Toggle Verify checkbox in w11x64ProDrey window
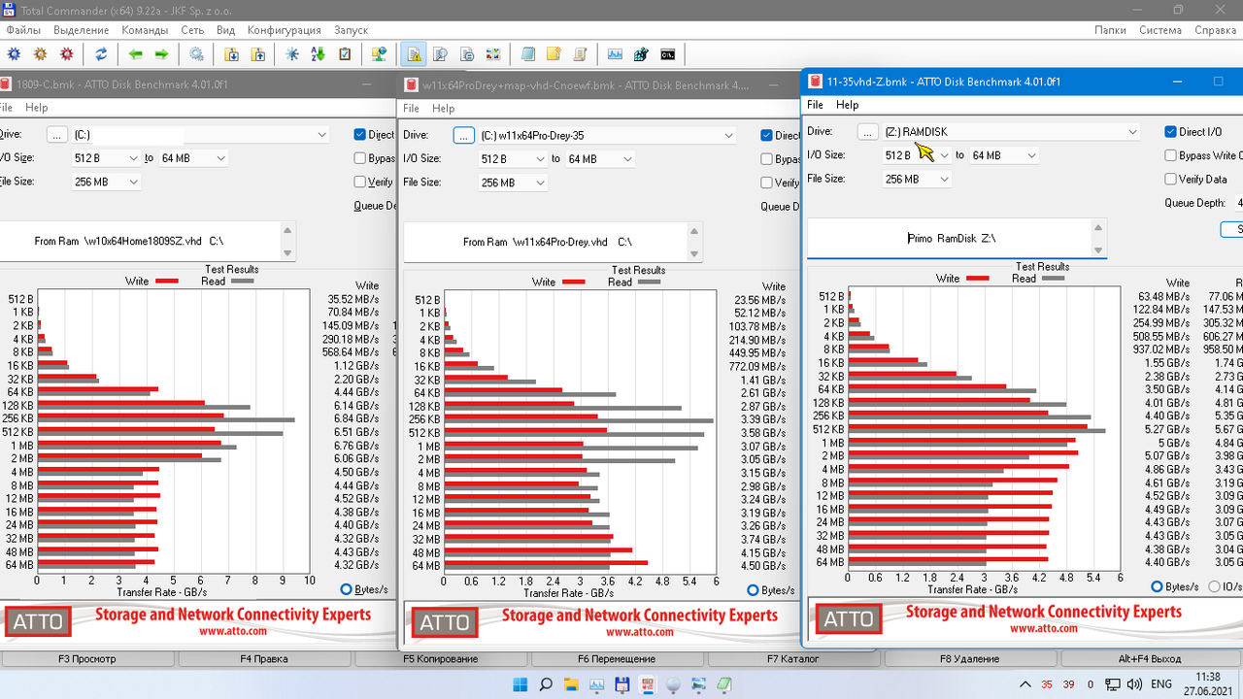Viewport: 1243px width, 699px height. (767, 183)
